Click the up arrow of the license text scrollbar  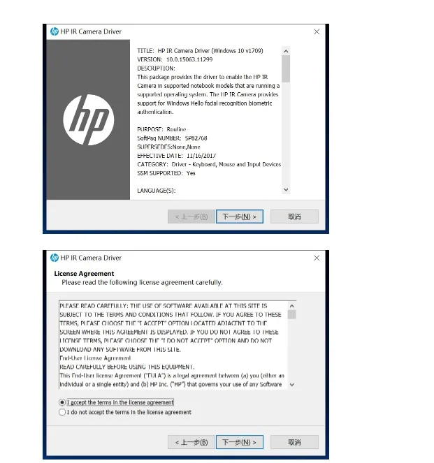tap(292, 306)
